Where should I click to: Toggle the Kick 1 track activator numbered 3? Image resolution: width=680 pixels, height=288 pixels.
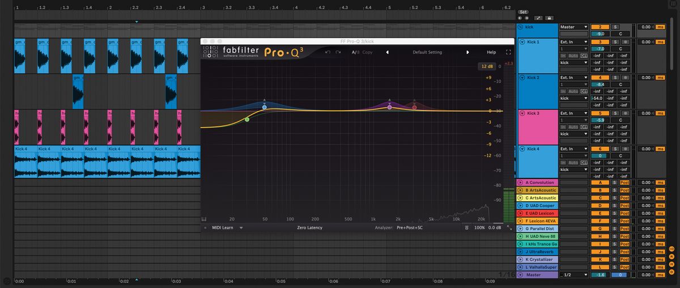(x=599, y=42)
